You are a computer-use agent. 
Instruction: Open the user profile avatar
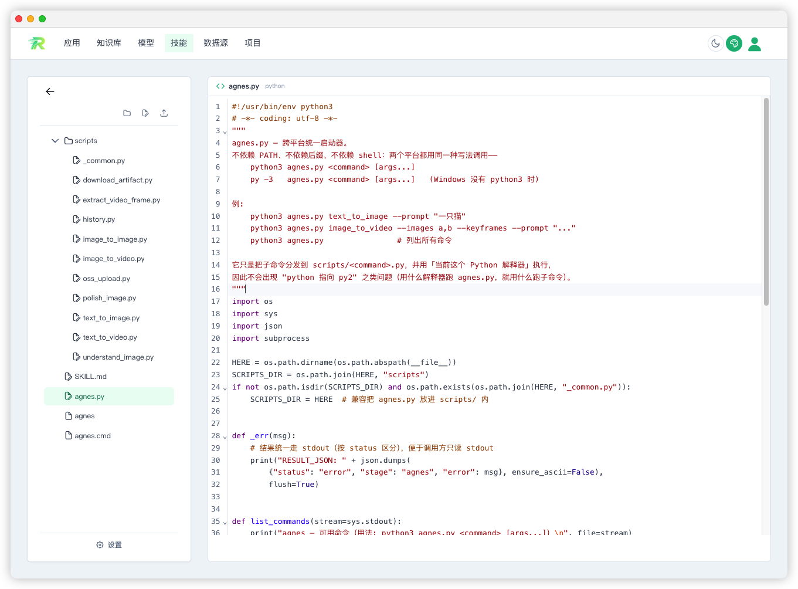pyautogui.click(x=755, y=44)
